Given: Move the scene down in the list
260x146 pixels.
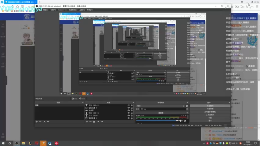Looking at the screenshot, I should coord(48,122).
